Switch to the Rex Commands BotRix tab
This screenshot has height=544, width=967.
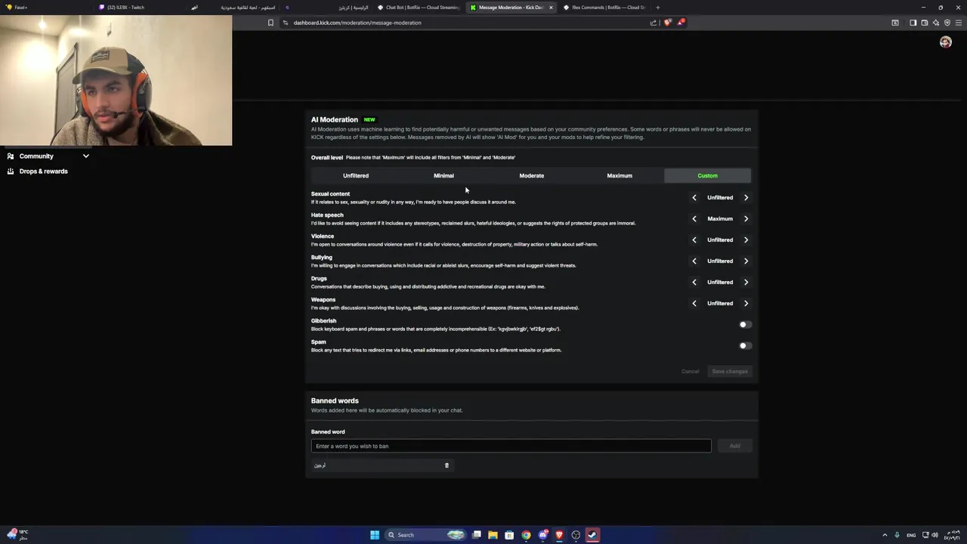point(604,8)
